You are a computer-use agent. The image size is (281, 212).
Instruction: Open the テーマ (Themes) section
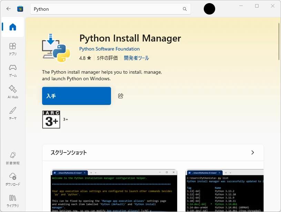13,113
